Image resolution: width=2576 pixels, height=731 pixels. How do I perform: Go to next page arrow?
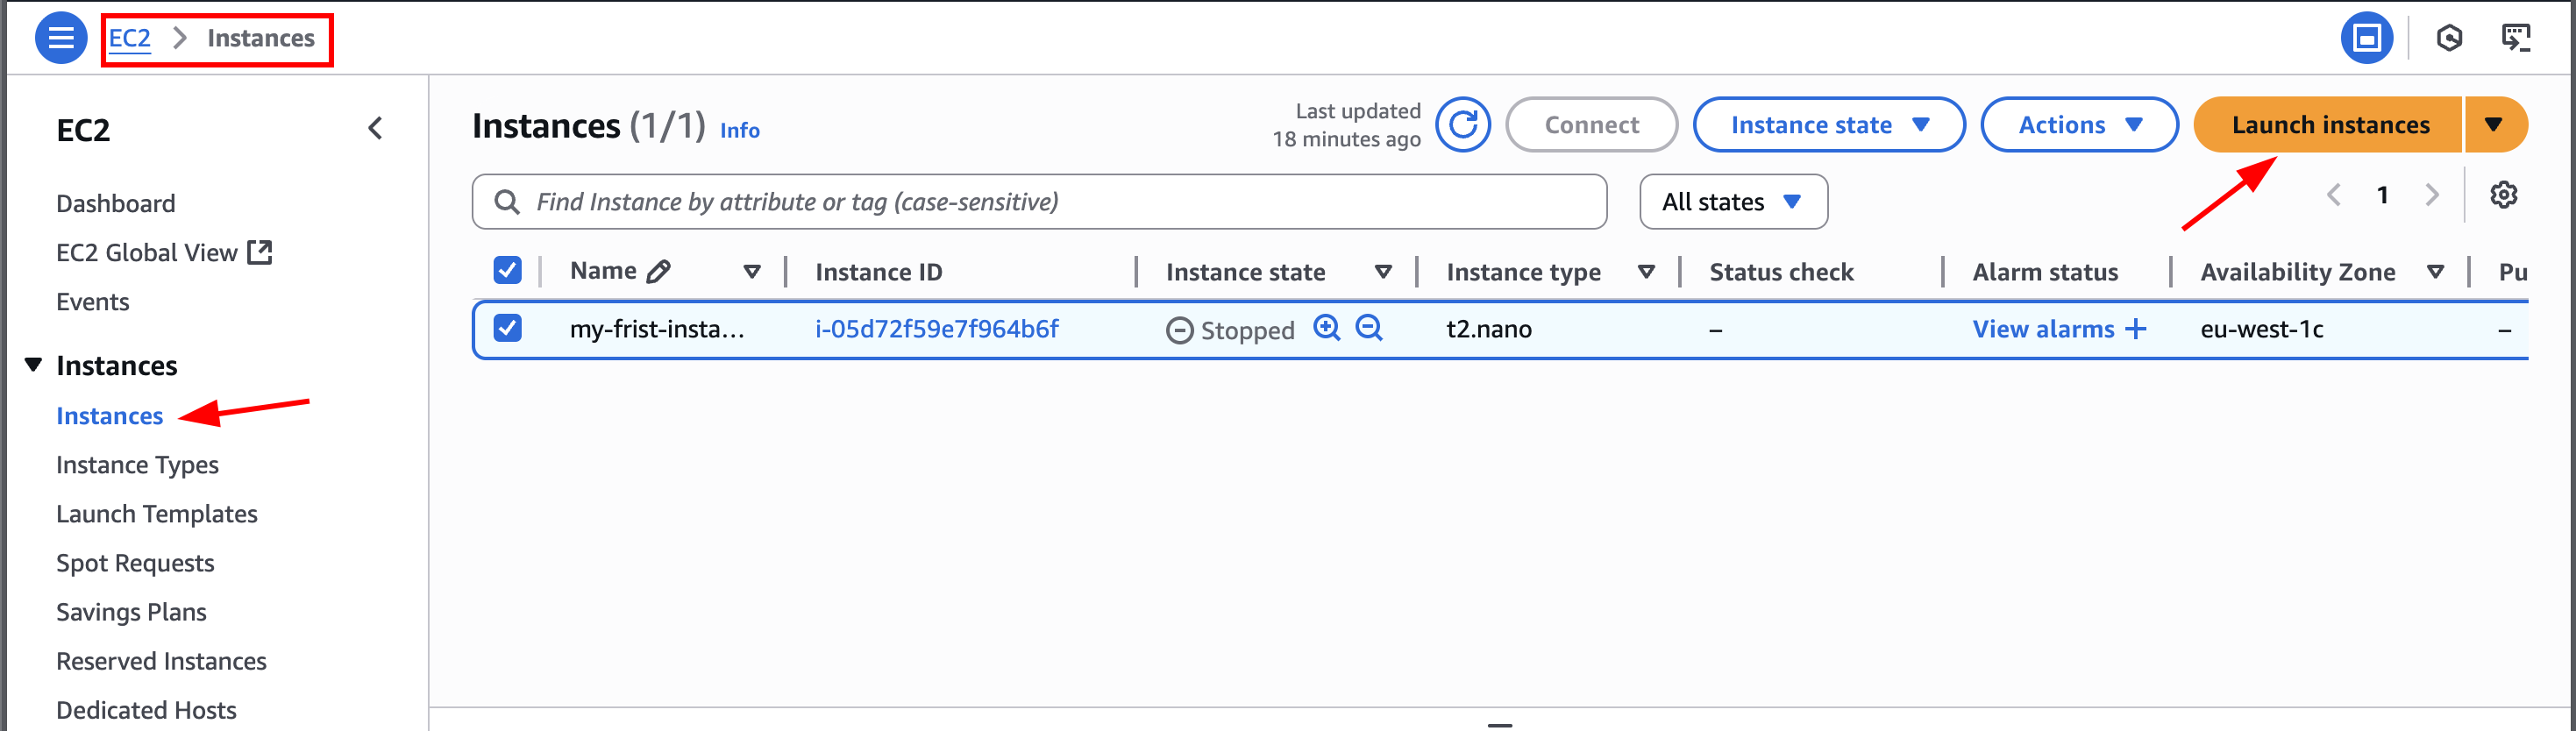2432,195
